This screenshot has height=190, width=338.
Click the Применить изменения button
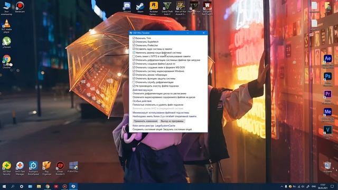click(146, 121)
